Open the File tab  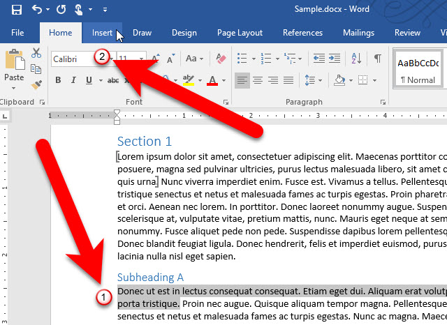point(17,33)
